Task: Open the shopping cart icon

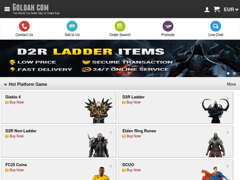Action: pos(217,9)
